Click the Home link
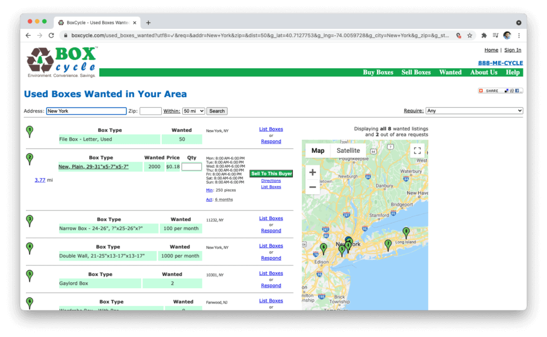This screenshot has height=337, width=547. click(x=491, y=50)
